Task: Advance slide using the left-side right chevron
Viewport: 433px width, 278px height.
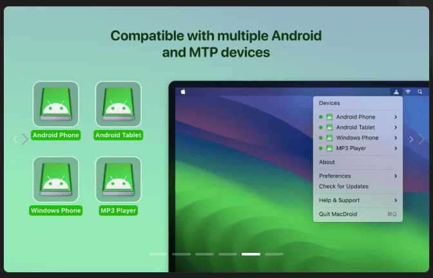Action: click(x=25, y=139)
